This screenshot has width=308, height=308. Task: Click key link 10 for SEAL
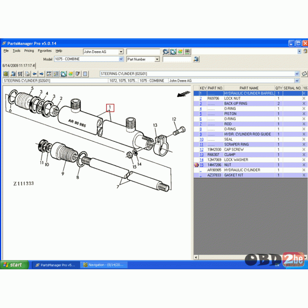pyautogui.click(x=201, y=139)
